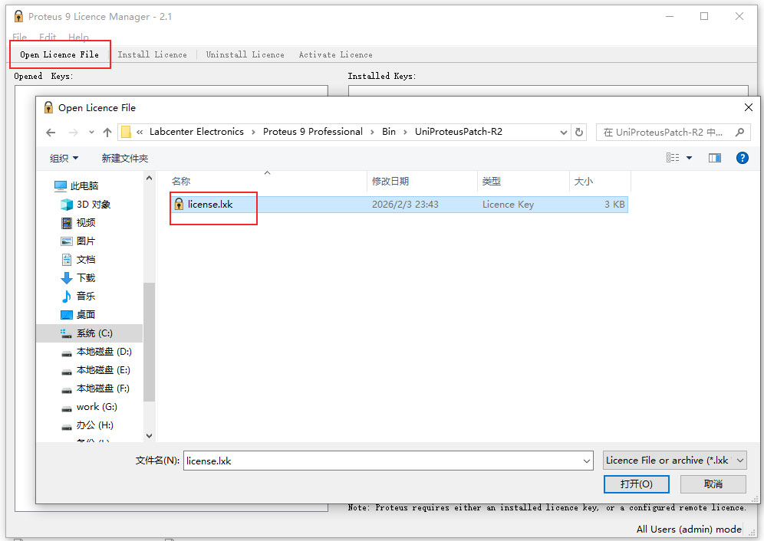Screen dimensions: 764x541
Task: Select 办公 (H:) drive
Action: pos(87,425)
